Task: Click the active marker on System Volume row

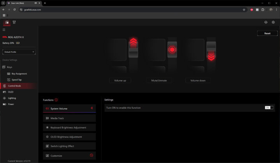Action: pyautogui.click(x=92, y=108)
